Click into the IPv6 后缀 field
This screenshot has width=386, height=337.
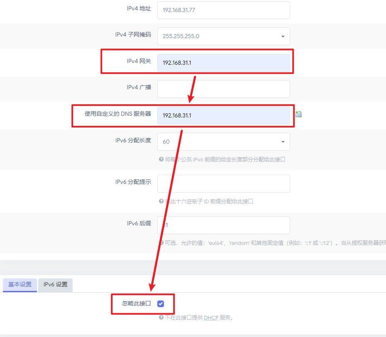click(x=223, y=225)
